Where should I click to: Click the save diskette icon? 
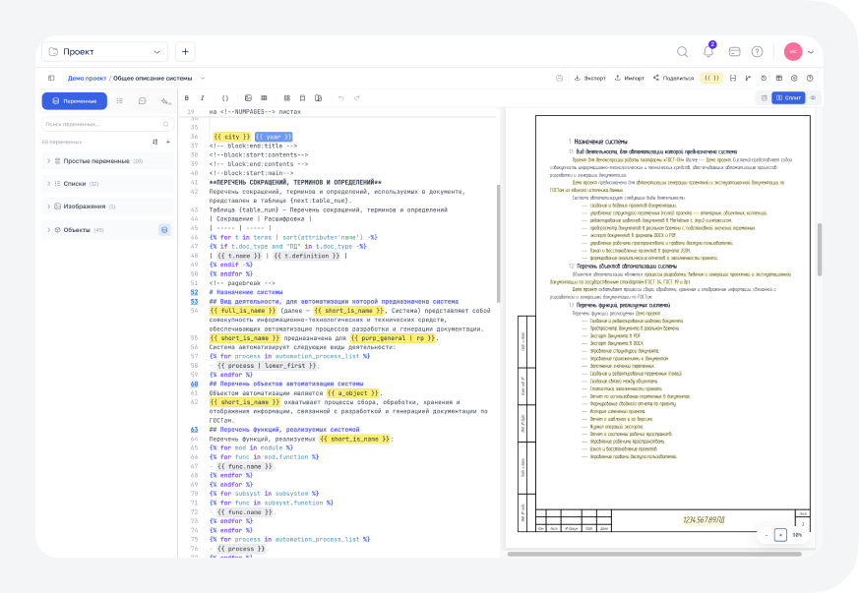pyautogui.click(x=559, y=79)
